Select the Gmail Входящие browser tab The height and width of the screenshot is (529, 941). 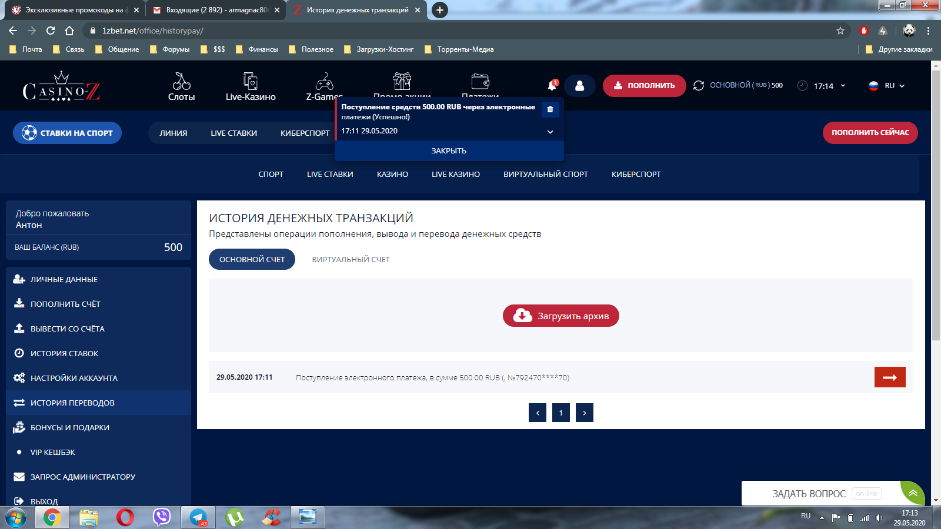(216, 10)
